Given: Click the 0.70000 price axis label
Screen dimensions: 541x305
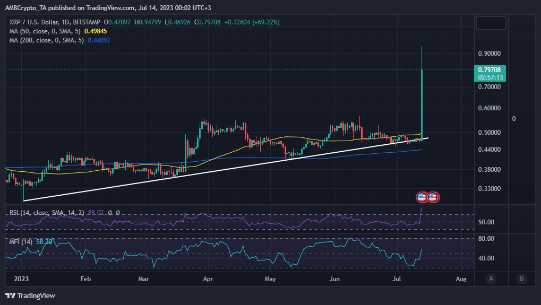Looking at the screenshot, I should coord(490,87).
